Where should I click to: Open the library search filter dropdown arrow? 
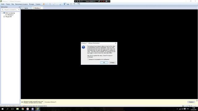coord(19,10)
